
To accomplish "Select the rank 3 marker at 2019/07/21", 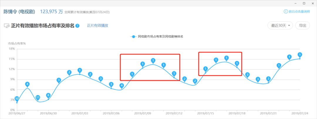I will (268, 79).
